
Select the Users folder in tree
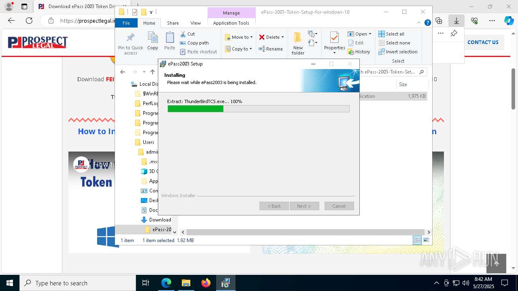[148, 142]
